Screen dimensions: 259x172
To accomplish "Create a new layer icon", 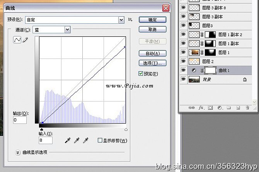I will tap(238, 108).
